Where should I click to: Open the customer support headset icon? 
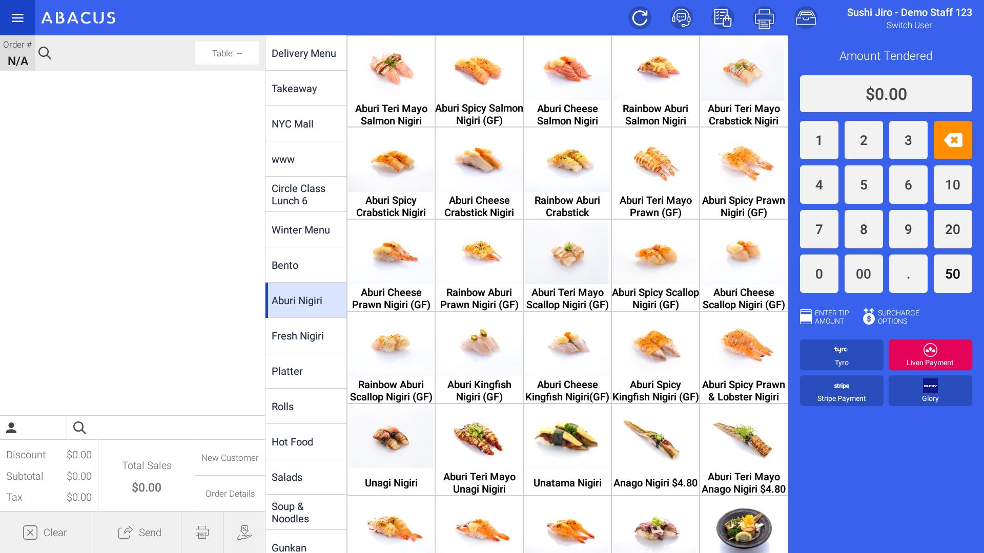pos(681,18)
